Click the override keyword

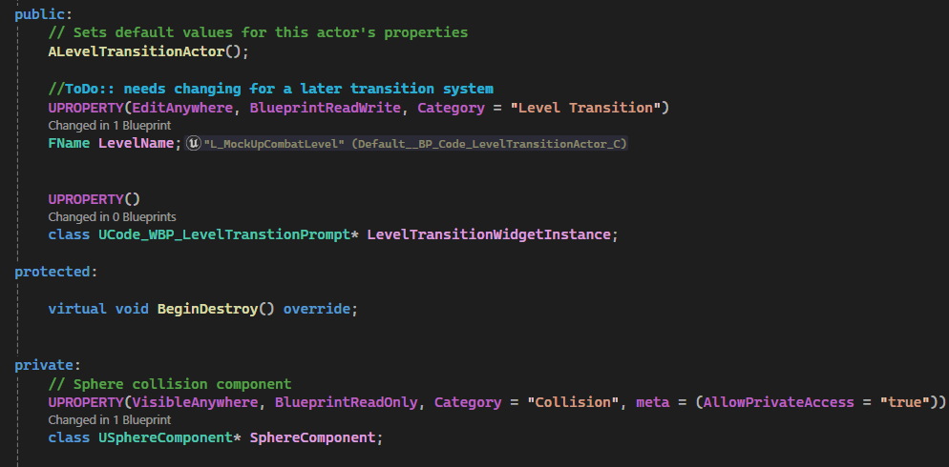320,310
